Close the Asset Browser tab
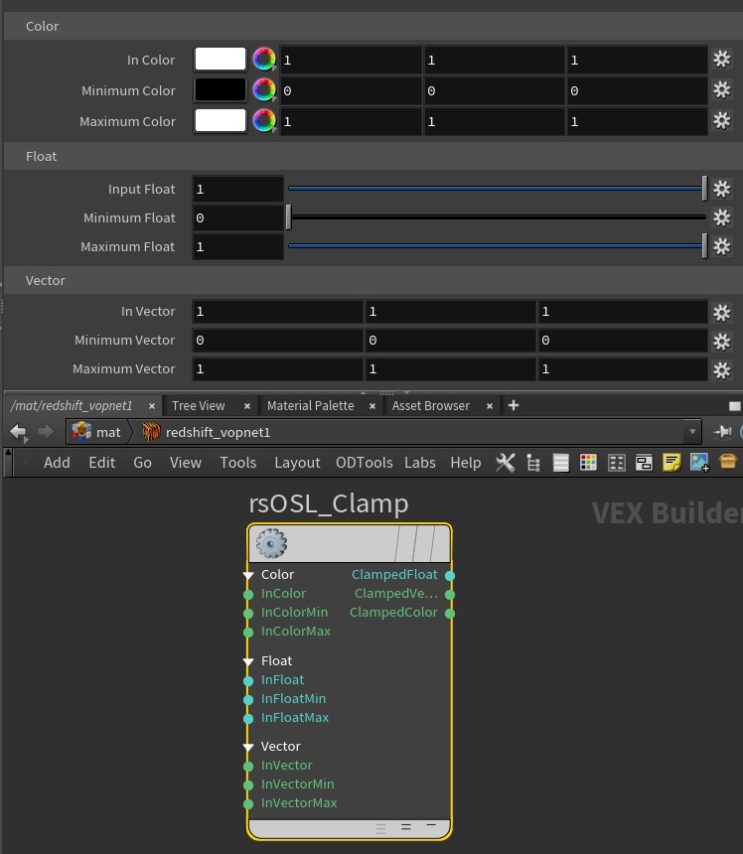The image size is (743, 854). tap(490, 406)
